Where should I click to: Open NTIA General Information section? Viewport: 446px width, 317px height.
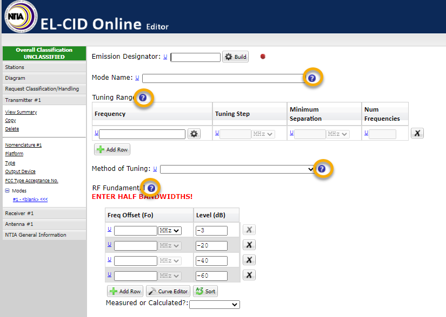click(x=44, y=235)
